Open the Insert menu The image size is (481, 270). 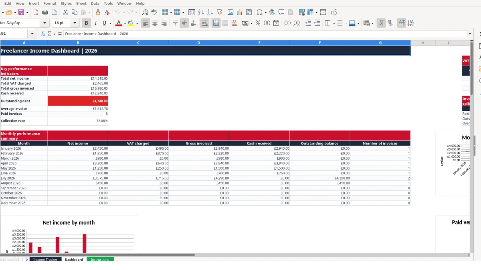[34, 3]
